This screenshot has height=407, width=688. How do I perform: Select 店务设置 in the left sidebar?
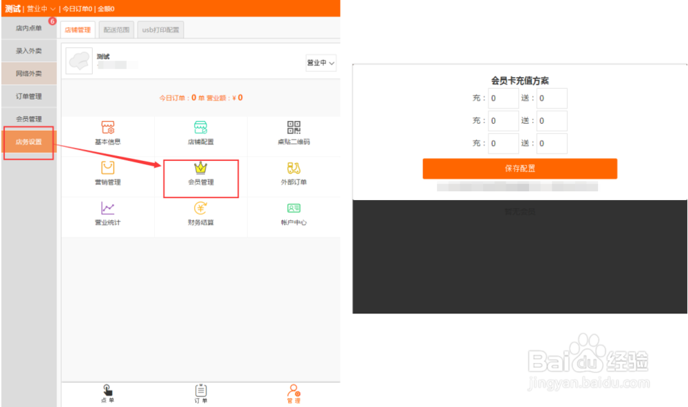click(x=28, y=142)
